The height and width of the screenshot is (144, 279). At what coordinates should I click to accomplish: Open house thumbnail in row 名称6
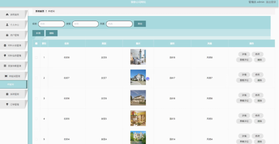138,98
